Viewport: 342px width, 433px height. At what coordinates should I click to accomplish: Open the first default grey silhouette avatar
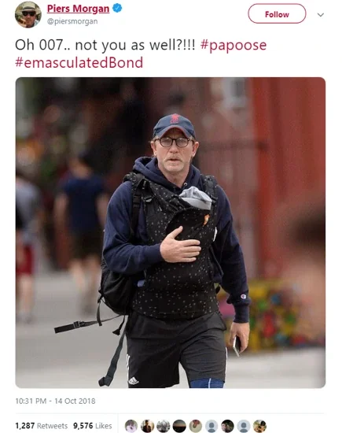(211, 426)
